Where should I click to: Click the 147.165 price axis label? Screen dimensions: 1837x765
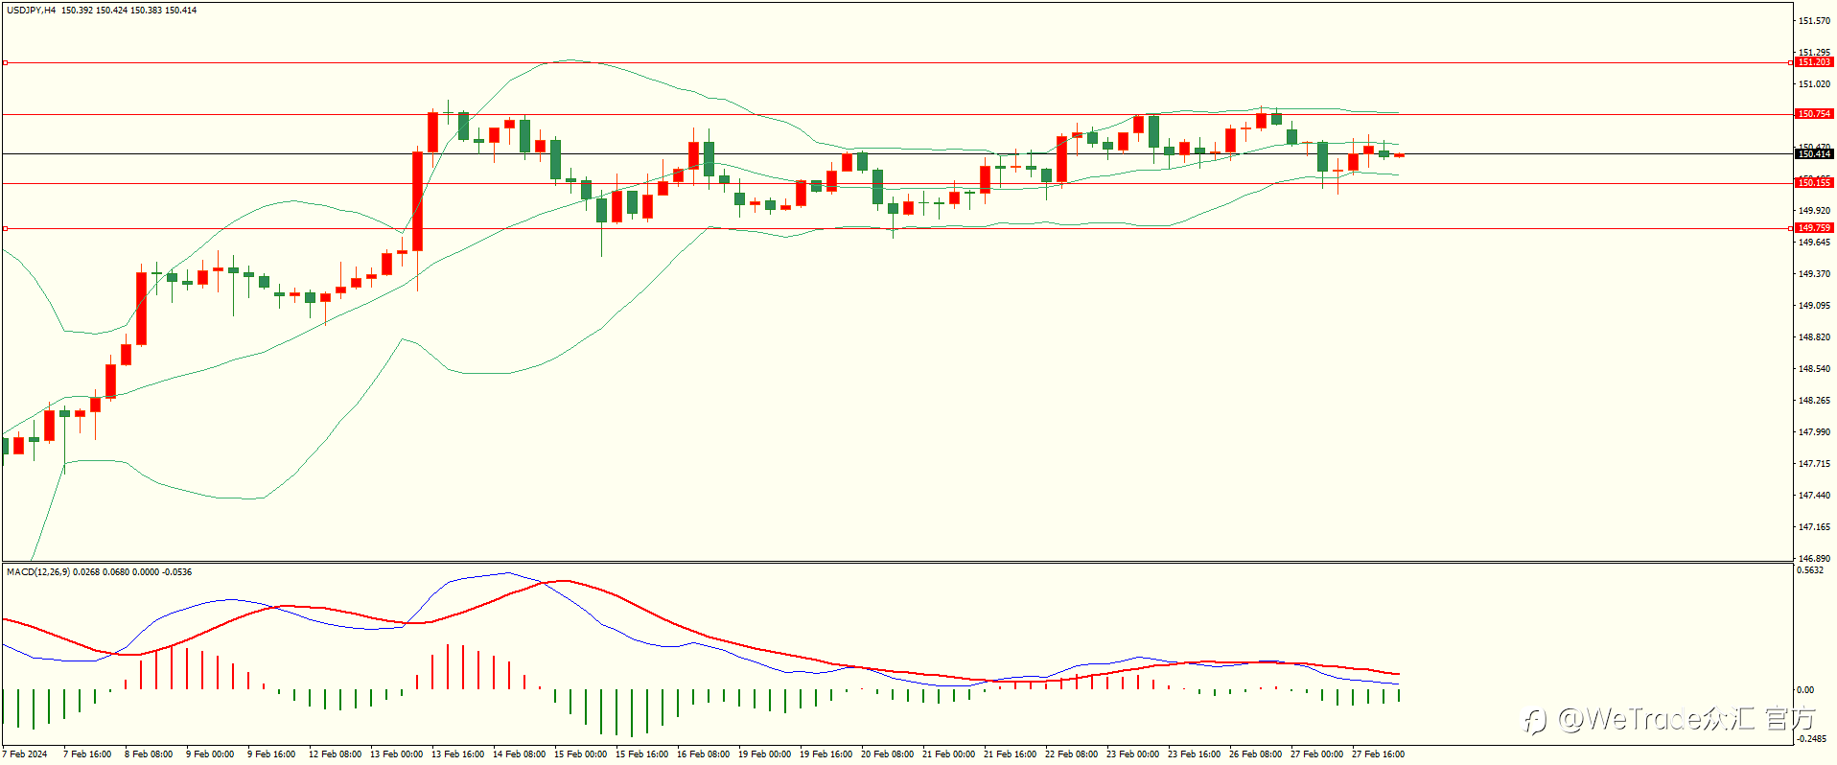[x=1814, y=527]
